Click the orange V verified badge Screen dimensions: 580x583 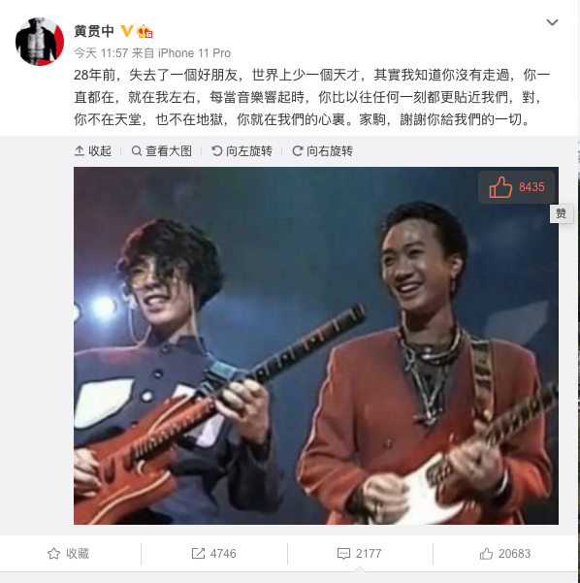(x=127, y=31)
